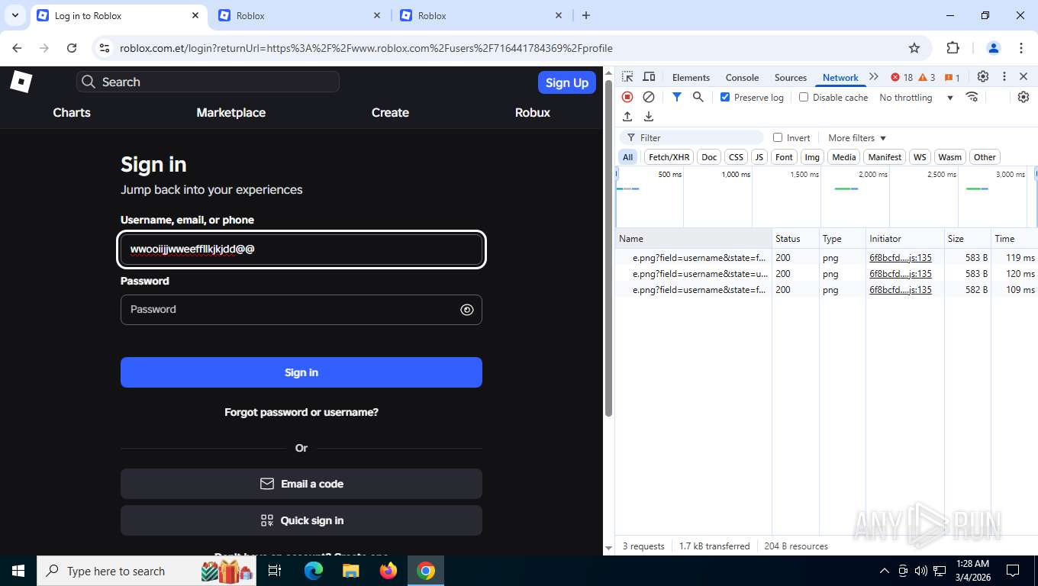Open the No throttling dropdown
The height and width of the screenshot is (586, 1038).
click(x=916, y=97)
